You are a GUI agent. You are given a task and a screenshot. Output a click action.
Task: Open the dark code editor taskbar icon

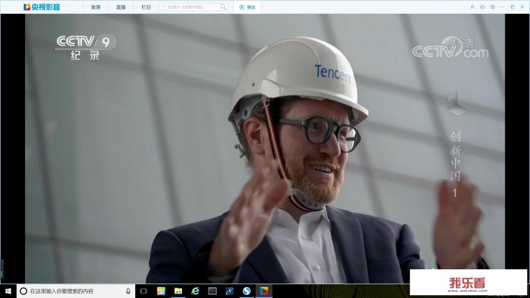point(213,291)
